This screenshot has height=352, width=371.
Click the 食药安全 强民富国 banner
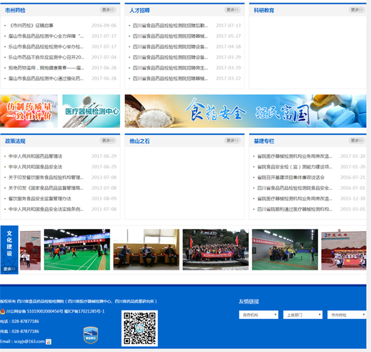[245, 111]
